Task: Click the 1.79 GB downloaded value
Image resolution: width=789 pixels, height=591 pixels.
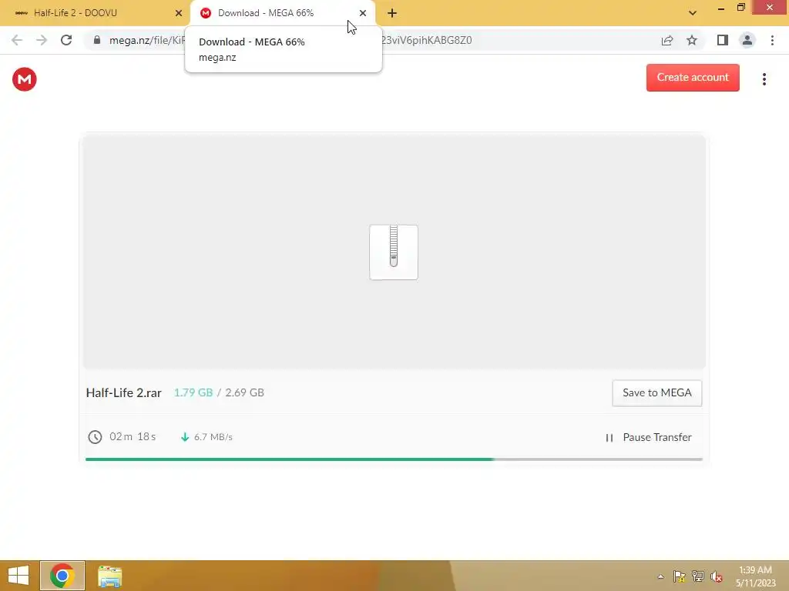Action: point(193,392)
